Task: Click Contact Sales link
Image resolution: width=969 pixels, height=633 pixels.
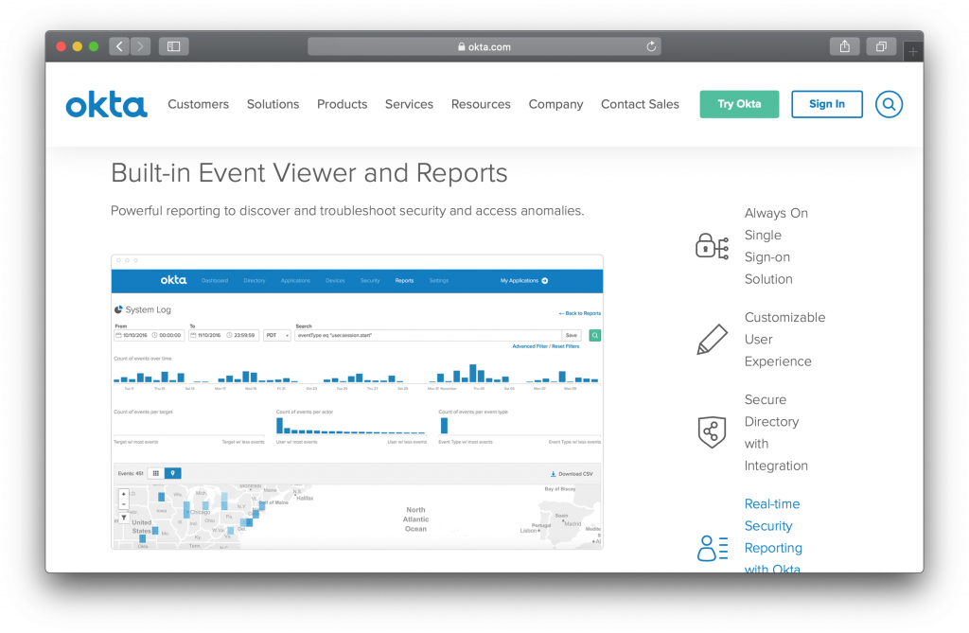Action: (x=640, y=104)
